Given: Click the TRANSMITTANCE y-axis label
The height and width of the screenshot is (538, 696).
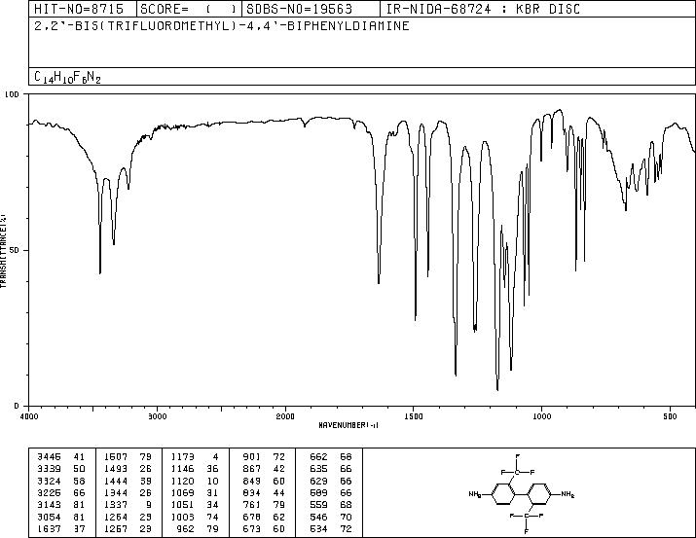Looking at the screenshot, I should point(3,251).
